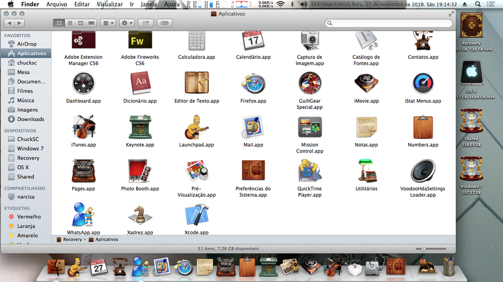
Task: Open iStat Menus.app
Action: [423, 84]
